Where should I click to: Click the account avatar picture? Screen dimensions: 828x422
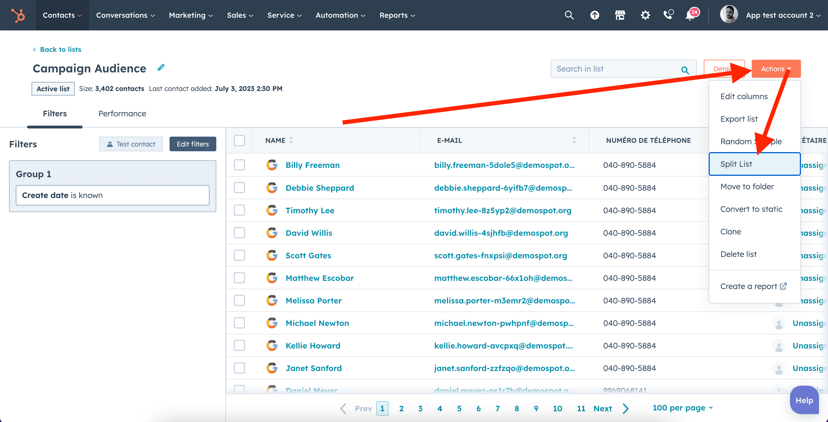(729, 14)
